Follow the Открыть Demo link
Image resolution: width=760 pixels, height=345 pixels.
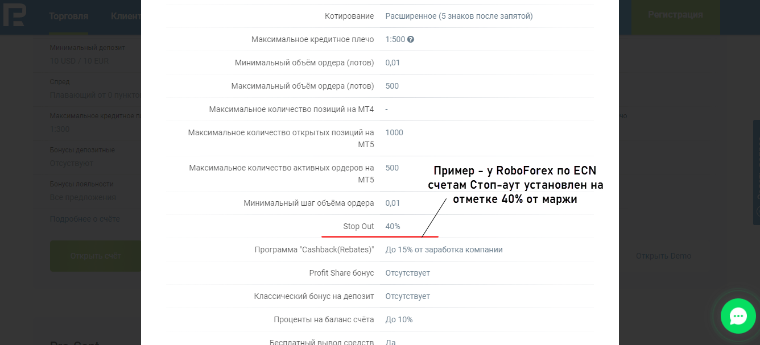click(x=663, y=256)
